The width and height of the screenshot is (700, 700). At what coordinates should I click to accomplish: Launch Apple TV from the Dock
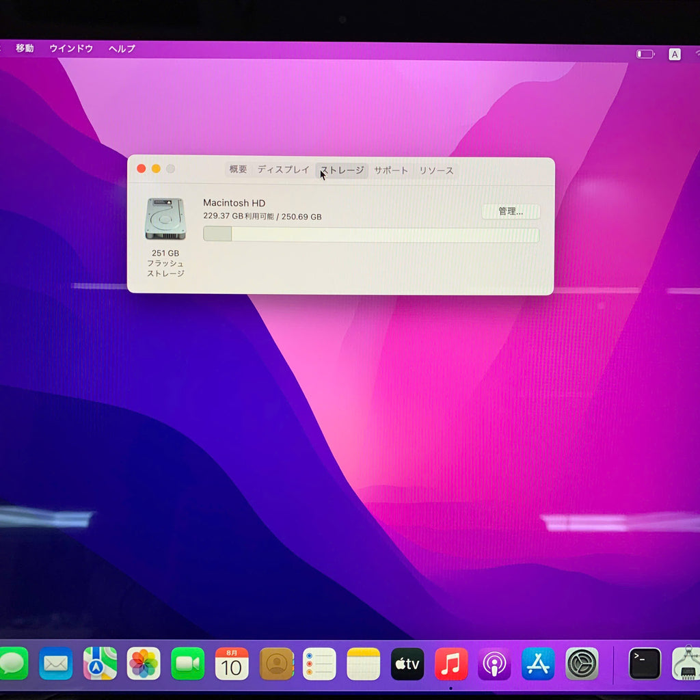tap(407, 664)
